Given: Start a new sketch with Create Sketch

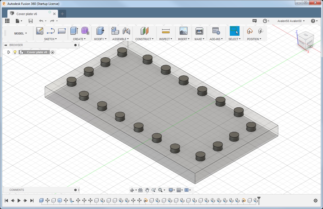Looking at the screenshot, I should [x=40, y=31].
